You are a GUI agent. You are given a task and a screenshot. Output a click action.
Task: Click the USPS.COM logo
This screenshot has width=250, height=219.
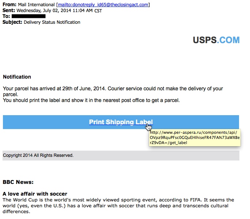pos(216,40)
